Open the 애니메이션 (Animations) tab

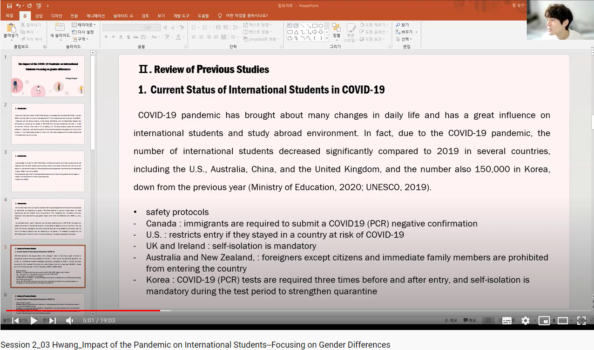coord(95,16)
